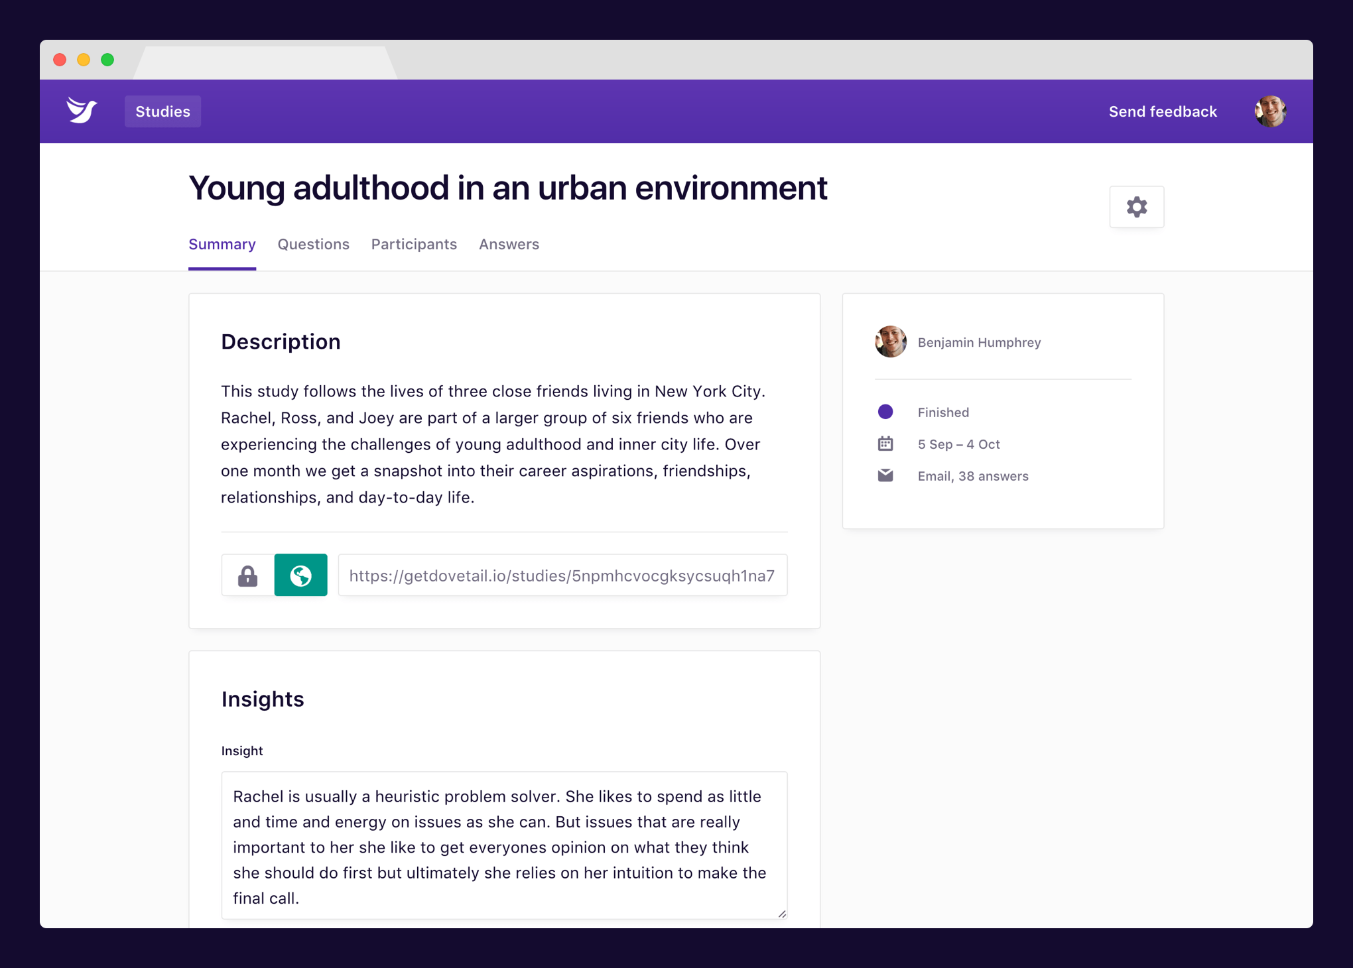Click the calendar date icon
This screenshot has width=1353, height=968.
point(885,444)
